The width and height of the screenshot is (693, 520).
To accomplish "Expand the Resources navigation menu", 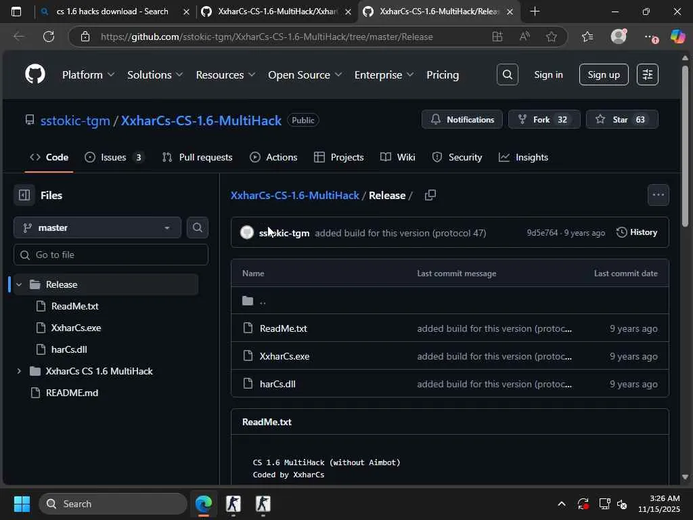I will click(x=225, y=74).
